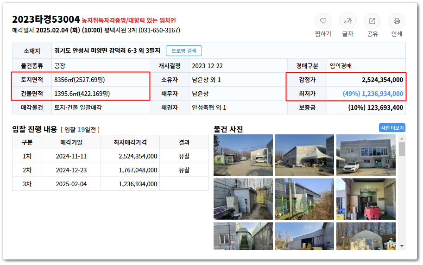The image size is (423, 265).
Task: Click start date 2023-12-22
Action: pyautogui.click(x=207, y=66)
